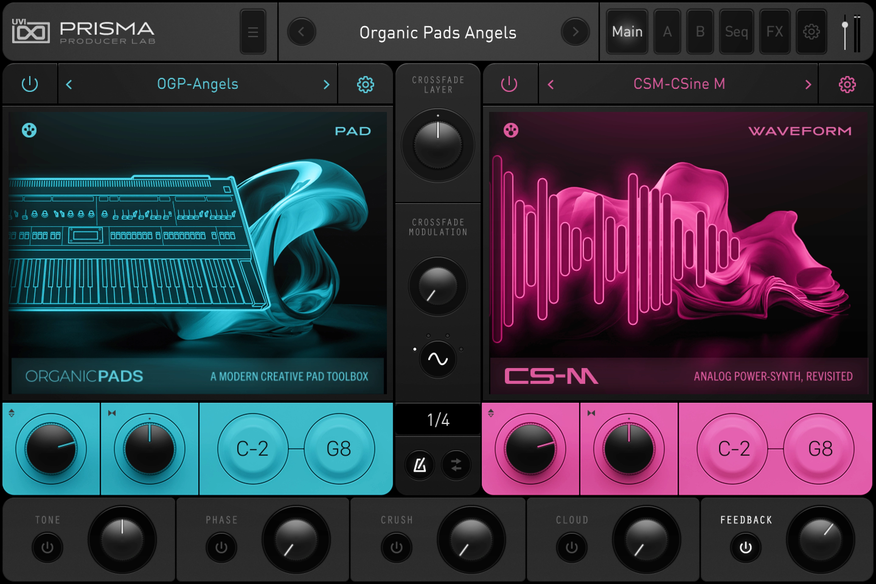
Task: Open the hamburger menu next to the Prisma logo
Action: [253, 32]
